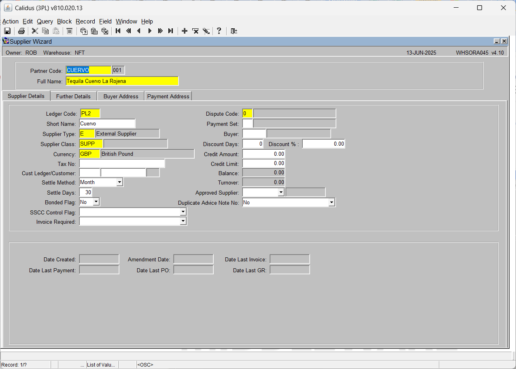The width and height of the screenshot is (516, 369).
Task: Click the Copy icon
Action: pyautogui.click(x=45, y=31)
